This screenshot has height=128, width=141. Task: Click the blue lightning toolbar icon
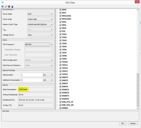pyautogui.click(x=2, y=7)
